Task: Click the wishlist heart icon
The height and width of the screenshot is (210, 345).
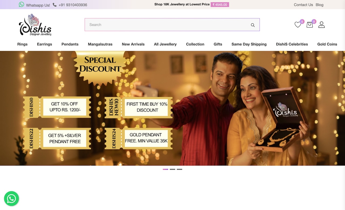Action: [298, 25]
